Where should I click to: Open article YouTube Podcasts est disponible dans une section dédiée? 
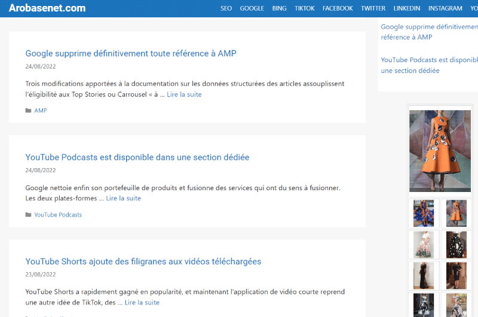137,157
